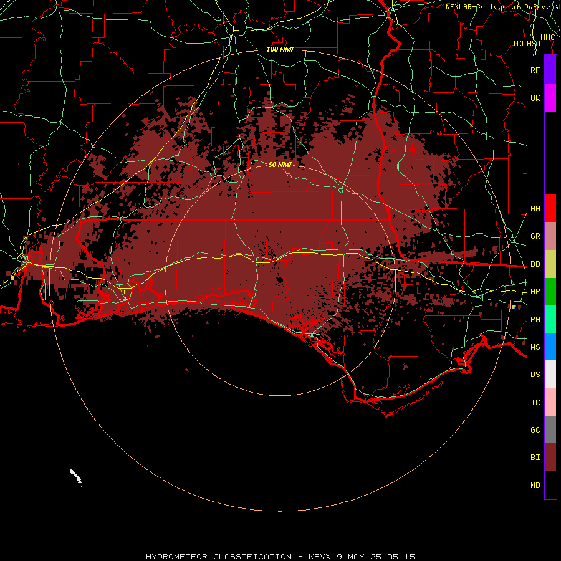Click the HHC product label
Image resolution: width=561 pixels, height=561 pixels.
click(547, 37)
